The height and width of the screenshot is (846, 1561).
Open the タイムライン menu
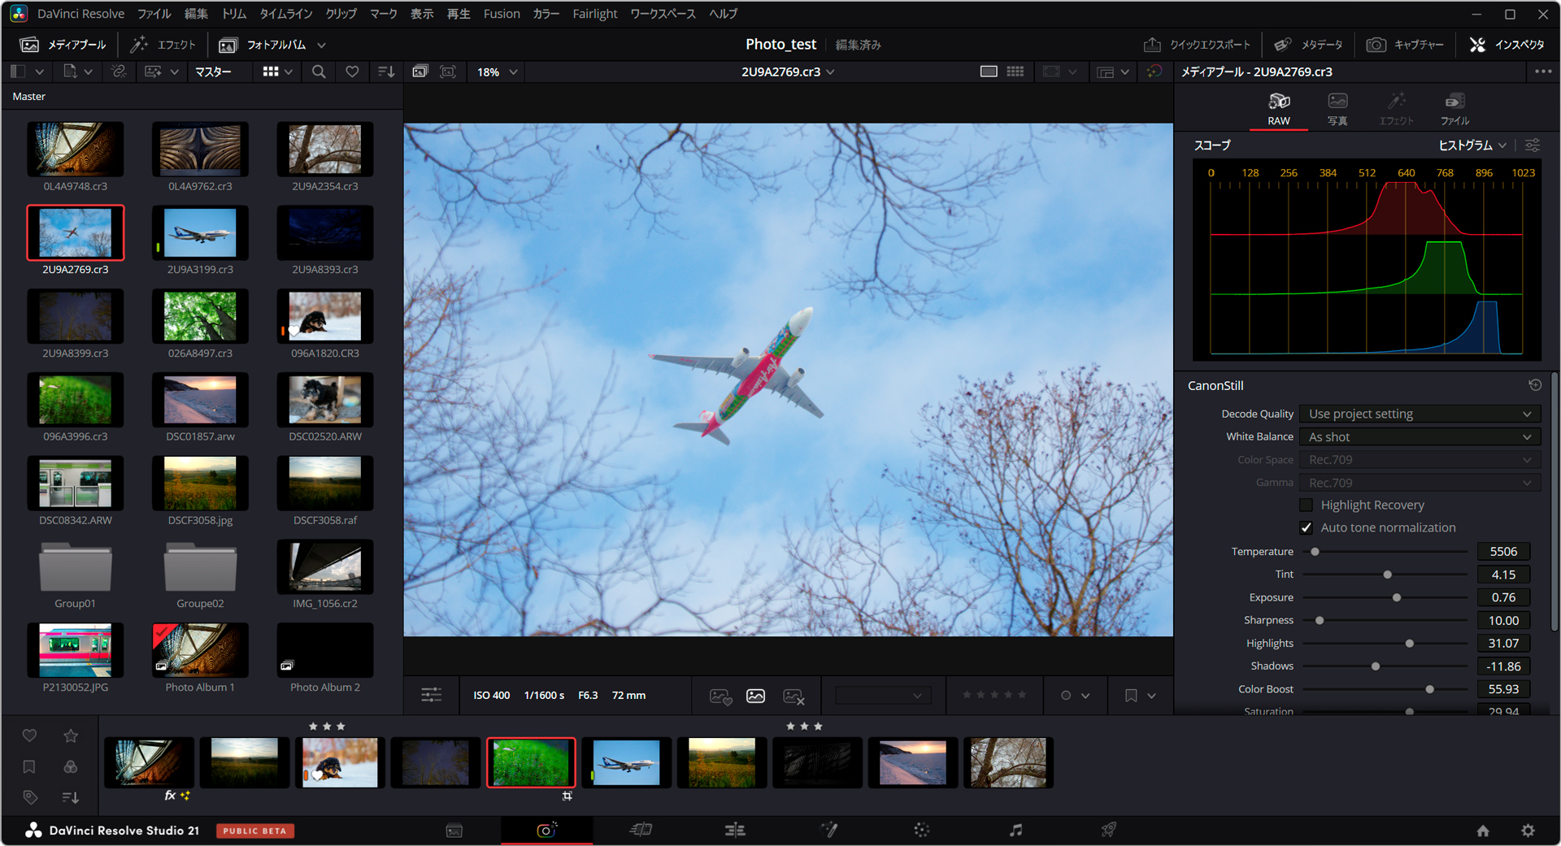(285, 14)
